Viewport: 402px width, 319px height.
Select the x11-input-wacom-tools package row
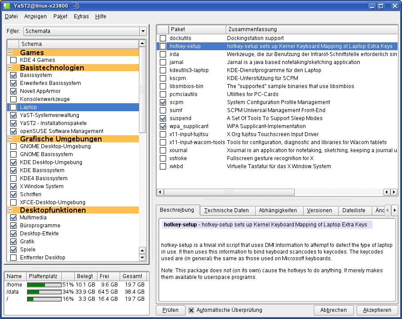click(277, 142)
